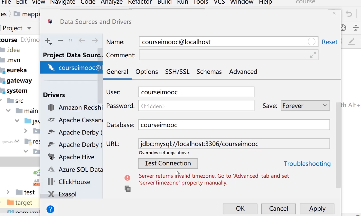The image size is (361, 216).
Task: Switch to Advanced tab
Action: [x=243, y=72]
